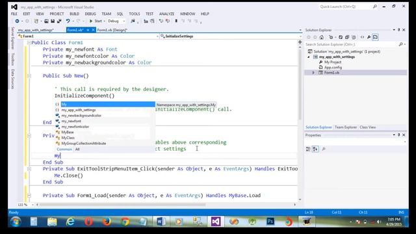The image size is (416, 234).
Task: Undo the last edit
Action: (68, 21)
